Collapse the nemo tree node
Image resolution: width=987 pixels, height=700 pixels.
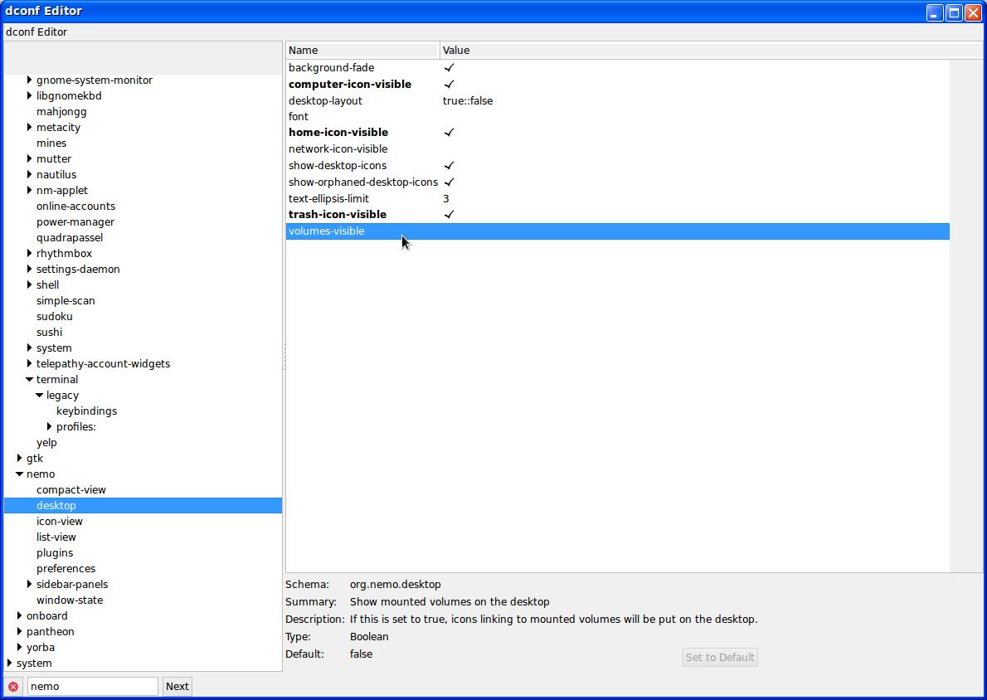(19, 474)
